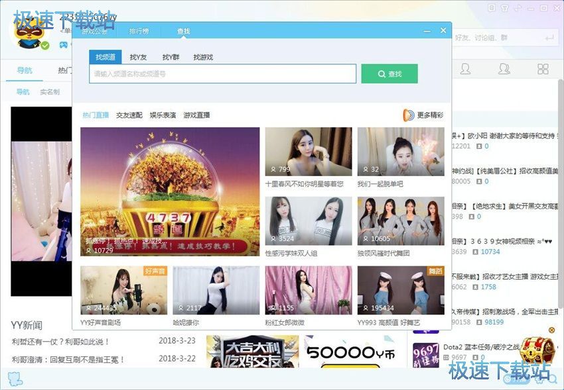The width and height of the screenshot is (564, 390).
Task: Open the 我们一起脱单吧 stream thumbnail
Action: (401, 152)
